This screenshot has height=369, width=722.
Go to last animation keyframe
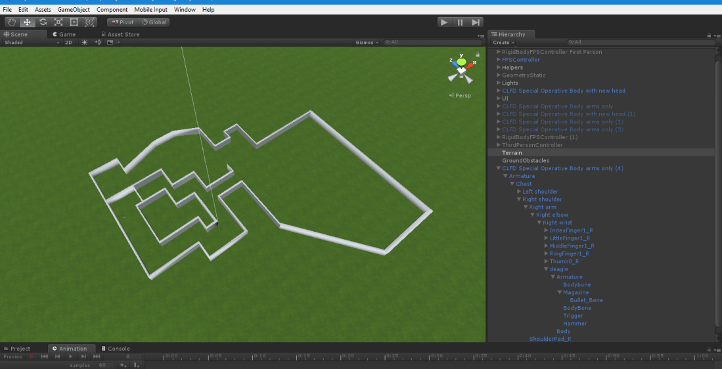coord(96,357)
